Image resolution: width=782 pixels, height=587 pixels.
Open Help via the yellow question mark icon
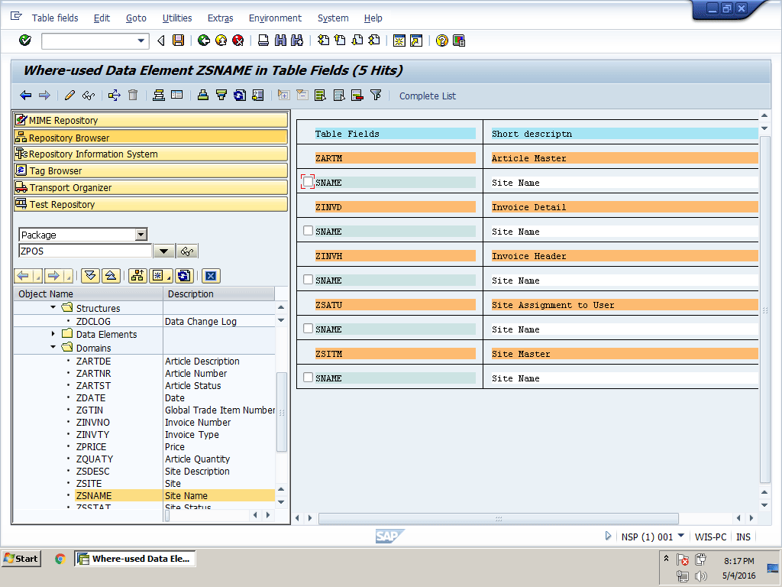441,41
